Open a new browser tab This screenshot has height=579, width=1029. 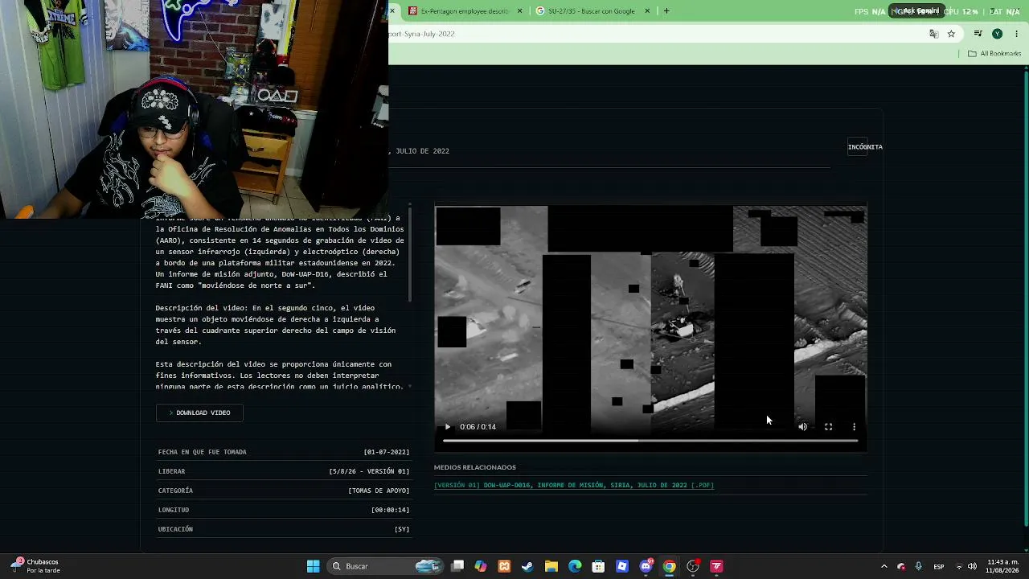[666, 11]
